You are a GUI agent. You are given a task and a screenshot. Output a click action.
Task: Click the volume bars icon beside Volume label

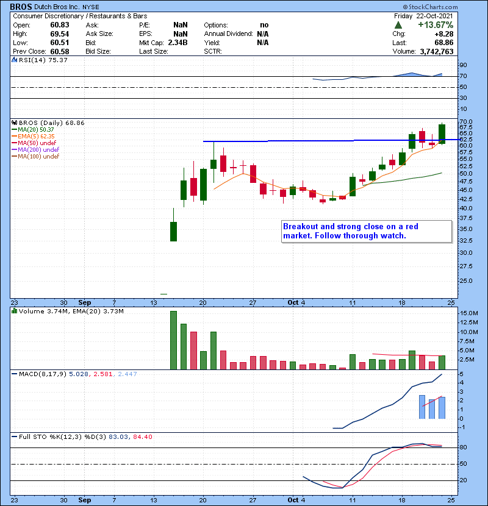(14, 311)
